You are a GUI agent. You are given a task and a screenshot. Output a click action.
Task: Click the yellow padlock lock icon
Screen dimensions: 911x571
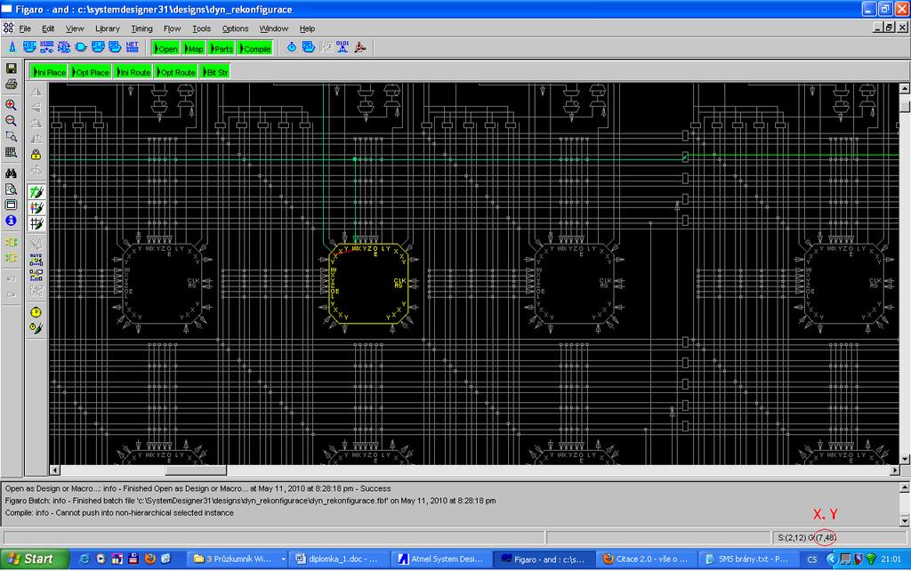pos(36,155)
